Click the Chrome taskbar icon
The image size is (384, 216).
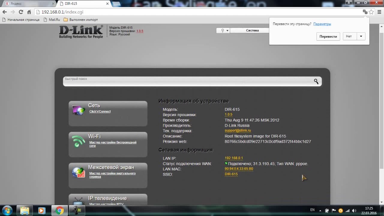pyautogui.click(x=59, y=211)
